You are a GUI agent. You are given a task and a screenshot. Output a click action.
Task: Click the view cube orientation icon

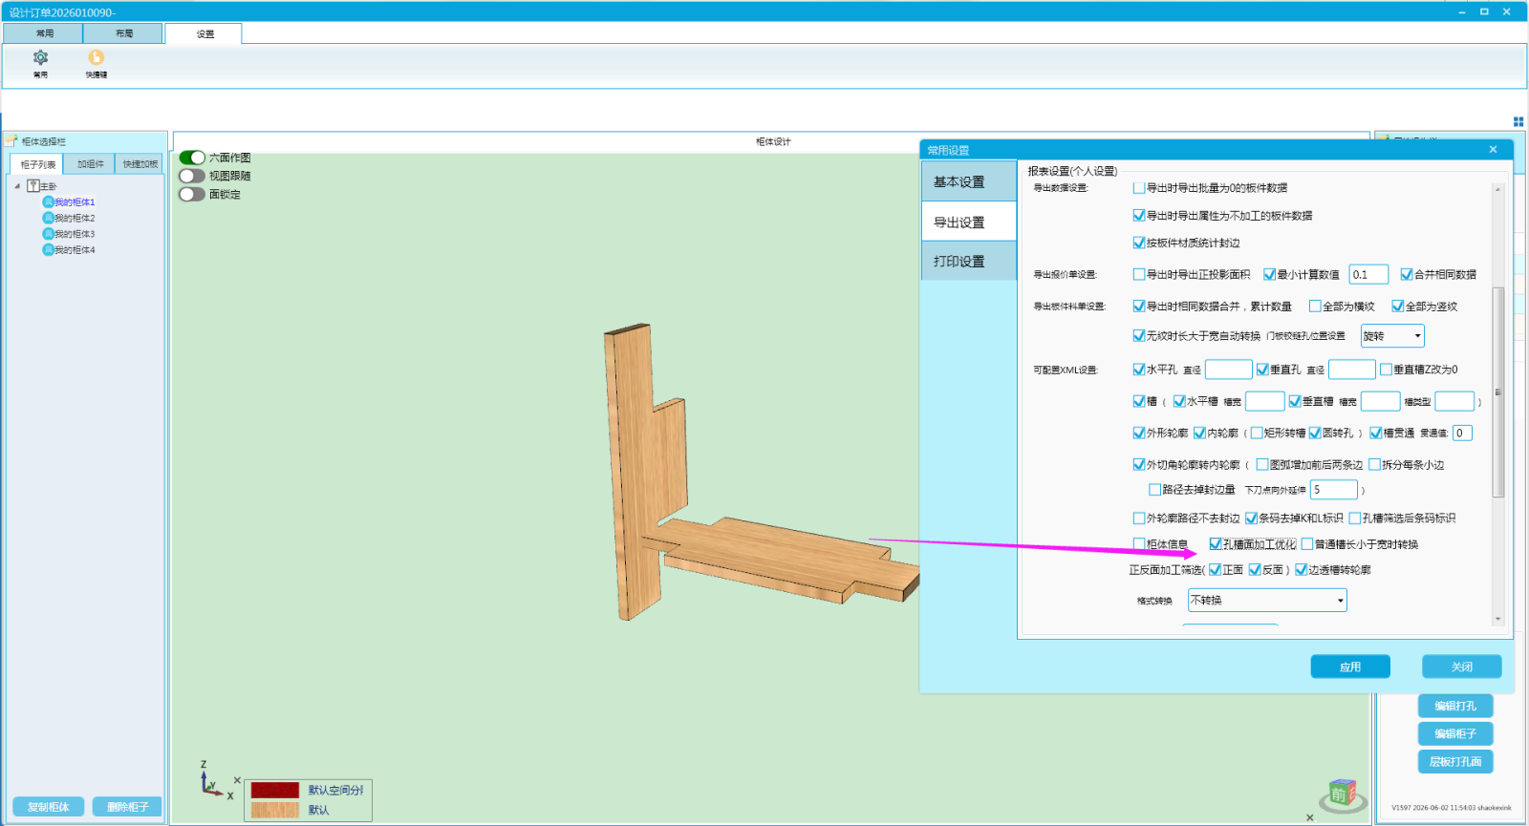click(1342, 794)
